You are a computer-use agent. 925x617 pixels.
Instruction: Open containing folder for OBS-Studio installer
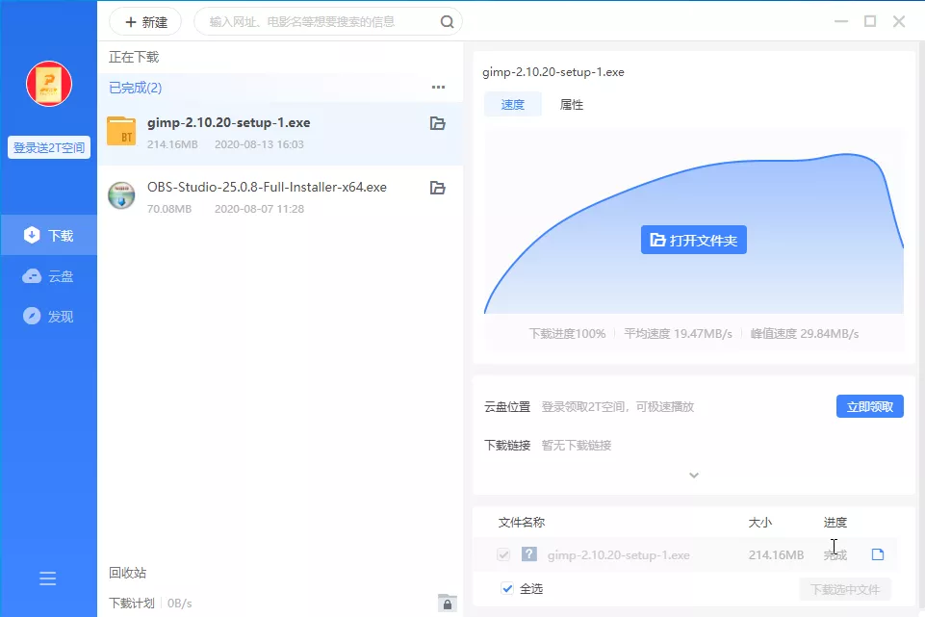tap(438, 188)
